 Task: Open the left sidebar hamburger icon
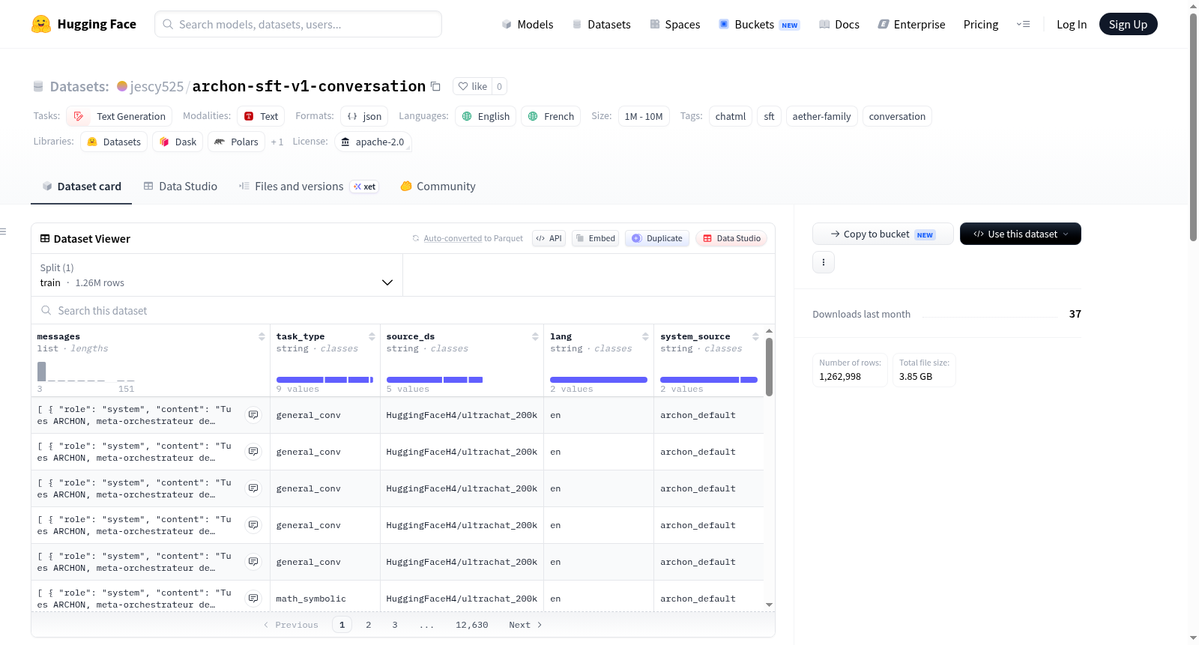coord(4,231)
